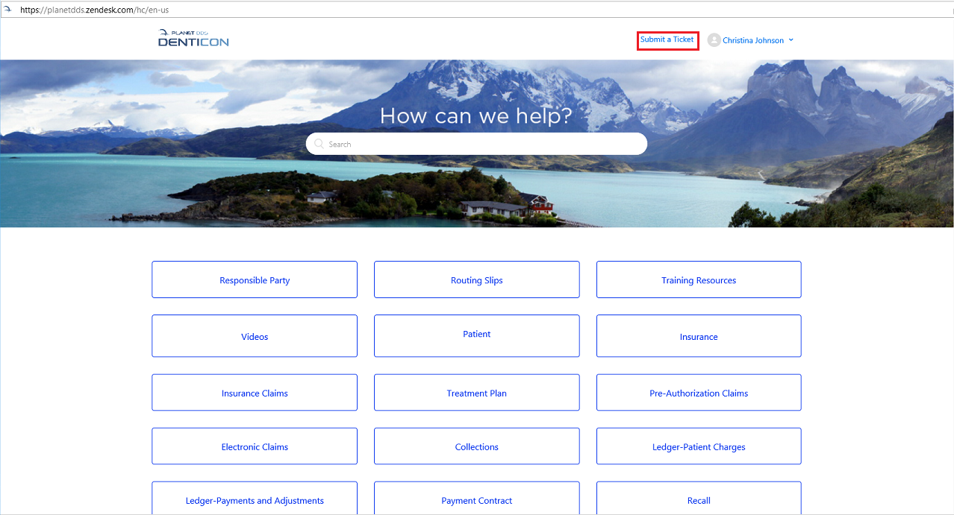Click the magnifying glass search icon
Screen dimensions: 954x515
coord(319,143)
